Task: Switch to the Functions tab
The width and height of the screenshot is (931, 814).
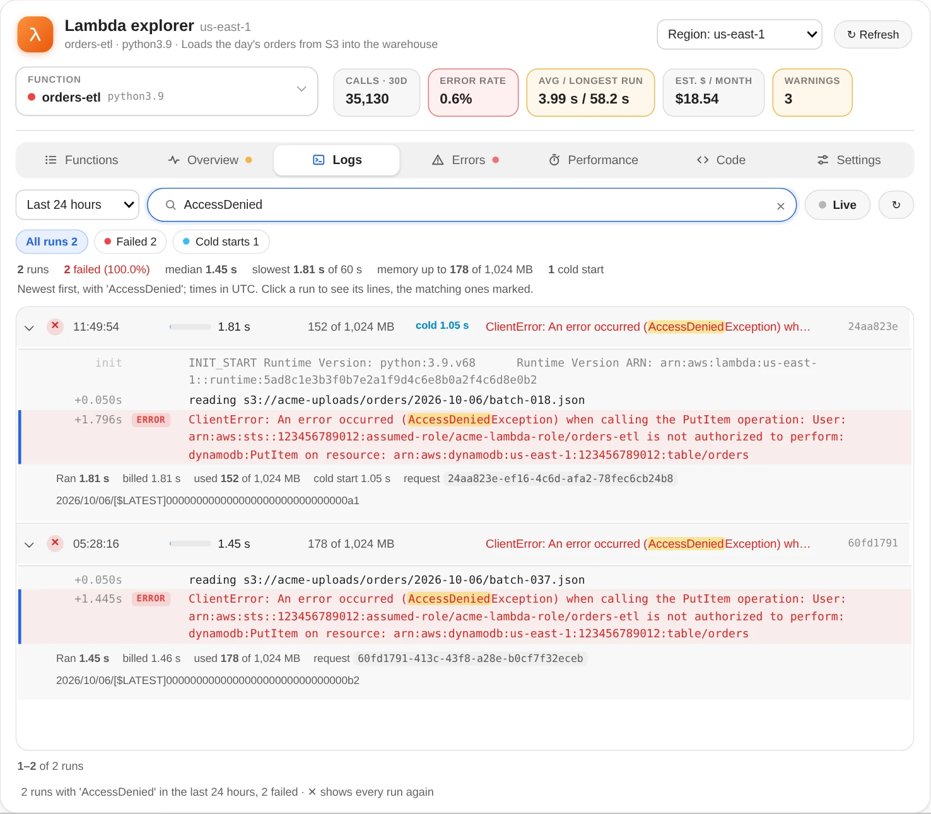Action: click(x=81, y=160)
